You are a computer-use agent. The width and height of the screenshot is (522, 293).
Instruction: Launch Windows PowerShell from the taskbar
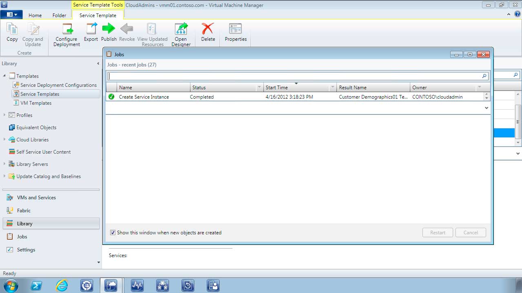click(x=36, y=285)
